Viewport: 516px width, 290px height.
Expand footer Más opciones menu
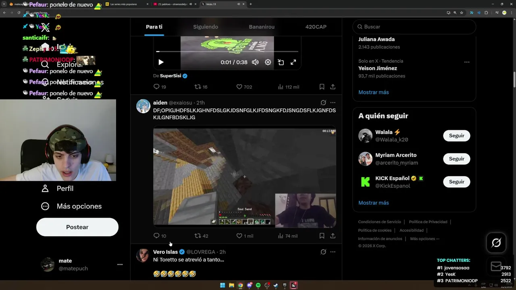pyautogui.click(x=424, y=239)
